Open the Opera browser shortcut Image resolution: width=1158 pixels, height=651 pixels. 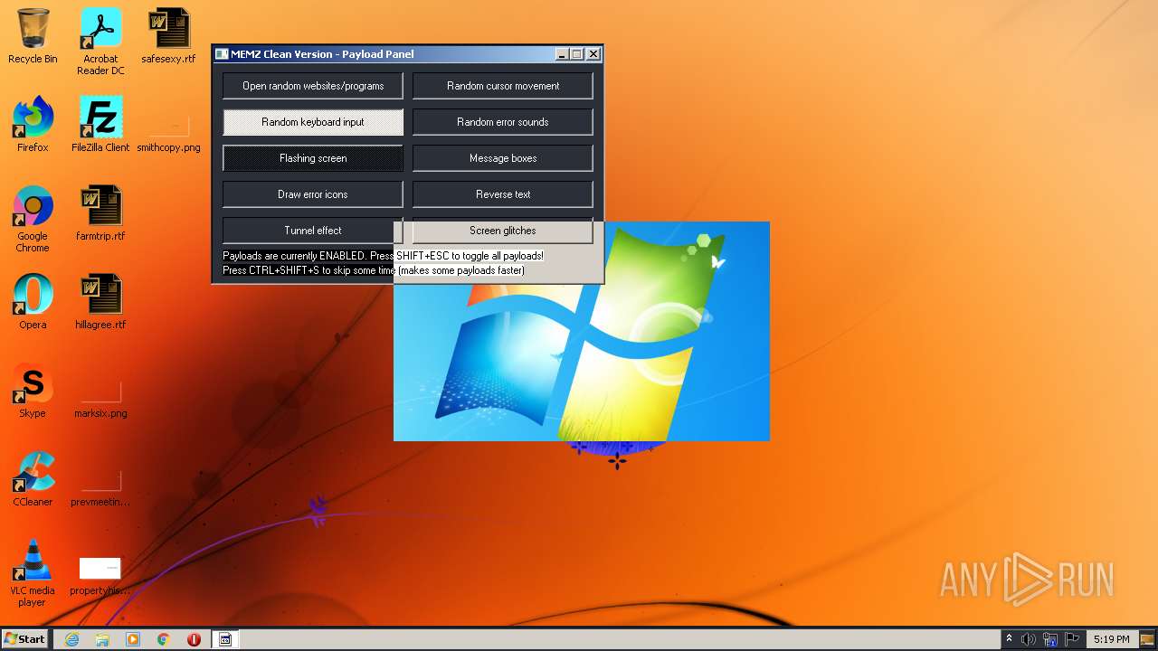(x=33, y=302)
